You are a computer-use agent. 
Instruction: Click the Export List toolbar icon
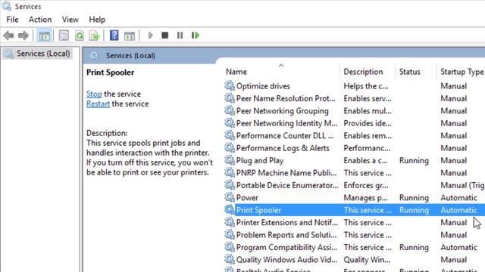94,36
